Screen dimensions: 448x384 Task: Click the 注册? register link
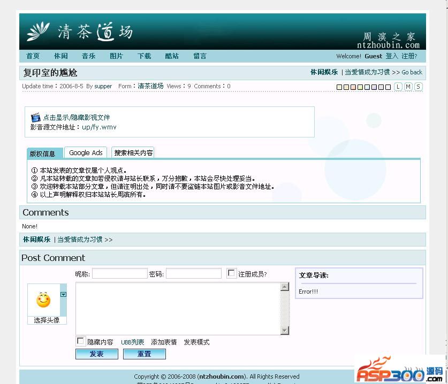[409, 56]
